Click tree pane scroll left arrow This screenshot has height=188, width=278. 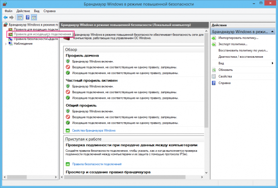pyautogui.click(x=5, y=177)
